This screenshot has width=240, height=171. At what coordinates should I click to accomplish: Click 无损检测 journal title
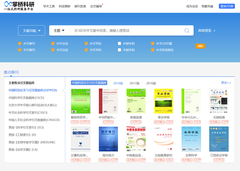pos(219,117)
